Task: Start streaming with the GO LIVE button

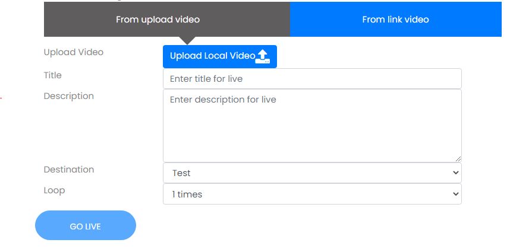Action: point(86,225)
